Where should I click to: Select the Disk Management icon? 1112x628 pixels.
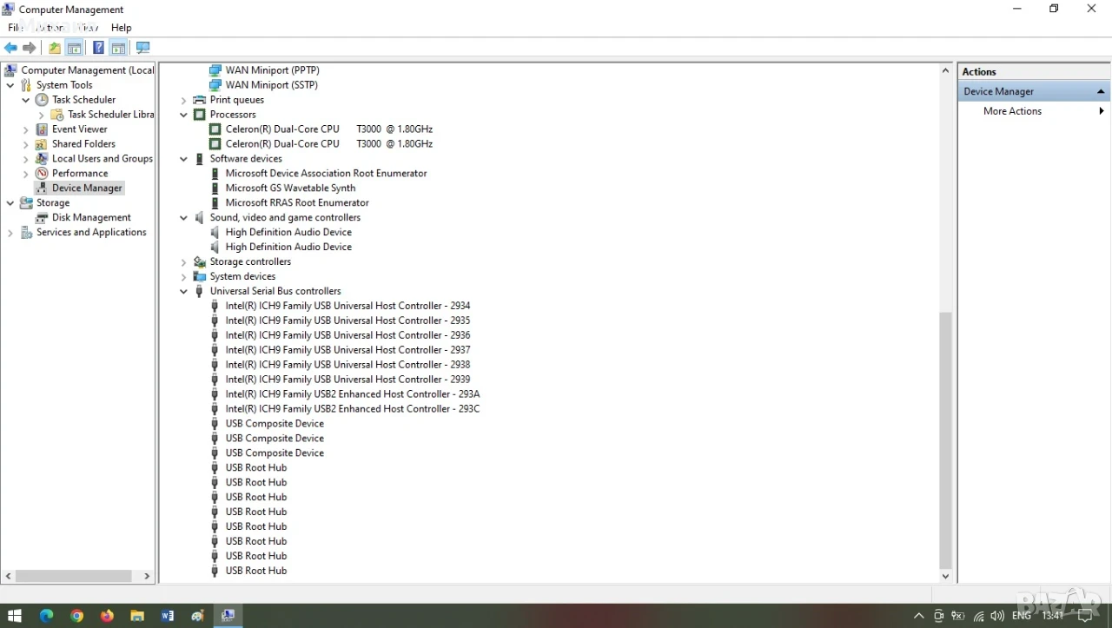(42, 218)
